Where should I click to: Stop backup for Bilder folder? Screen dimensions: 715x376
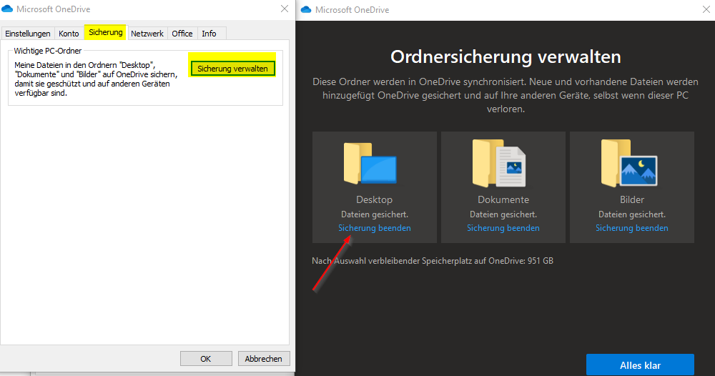tap(631, 228)
